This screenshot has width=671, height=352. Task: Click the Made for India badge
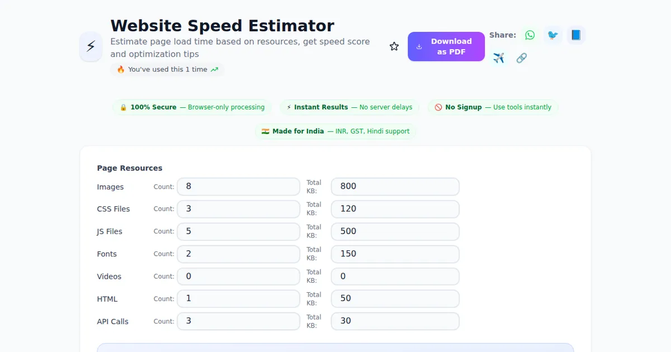[335, 131]
